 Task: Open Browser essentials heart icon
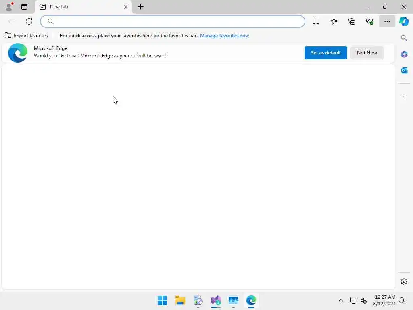pos(369,21)
